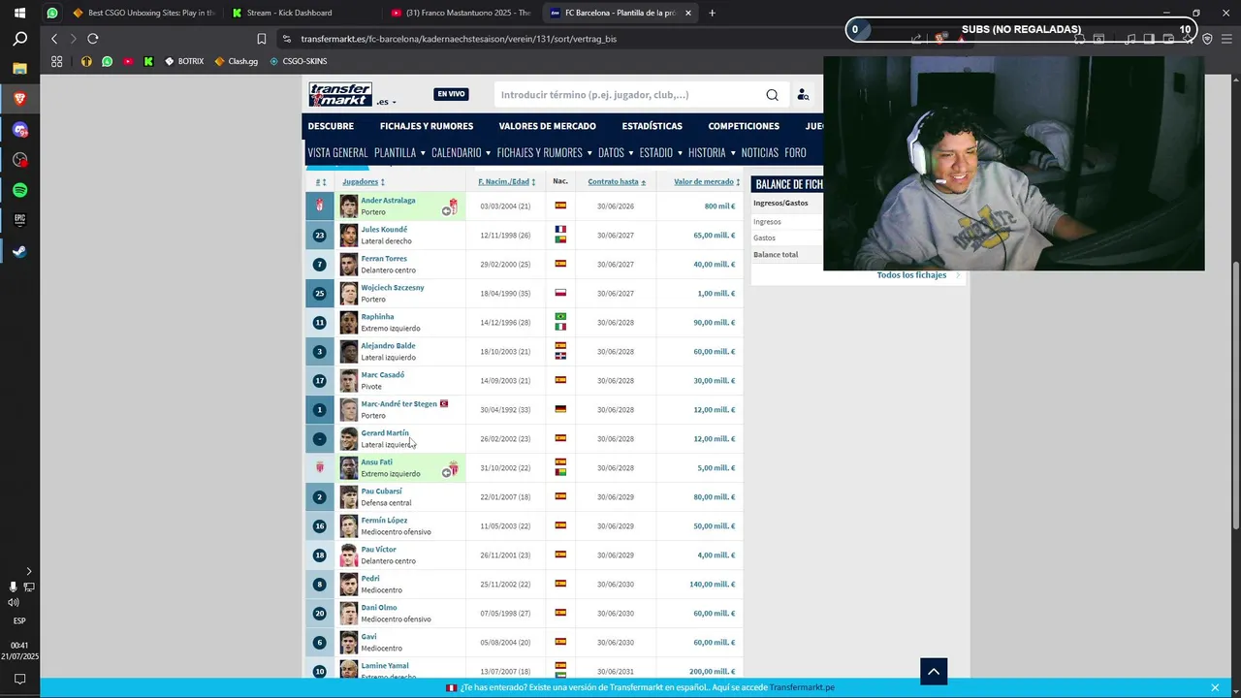
Task: Open File Explorer from the taskbar
Action: click(x=19, y=69)
